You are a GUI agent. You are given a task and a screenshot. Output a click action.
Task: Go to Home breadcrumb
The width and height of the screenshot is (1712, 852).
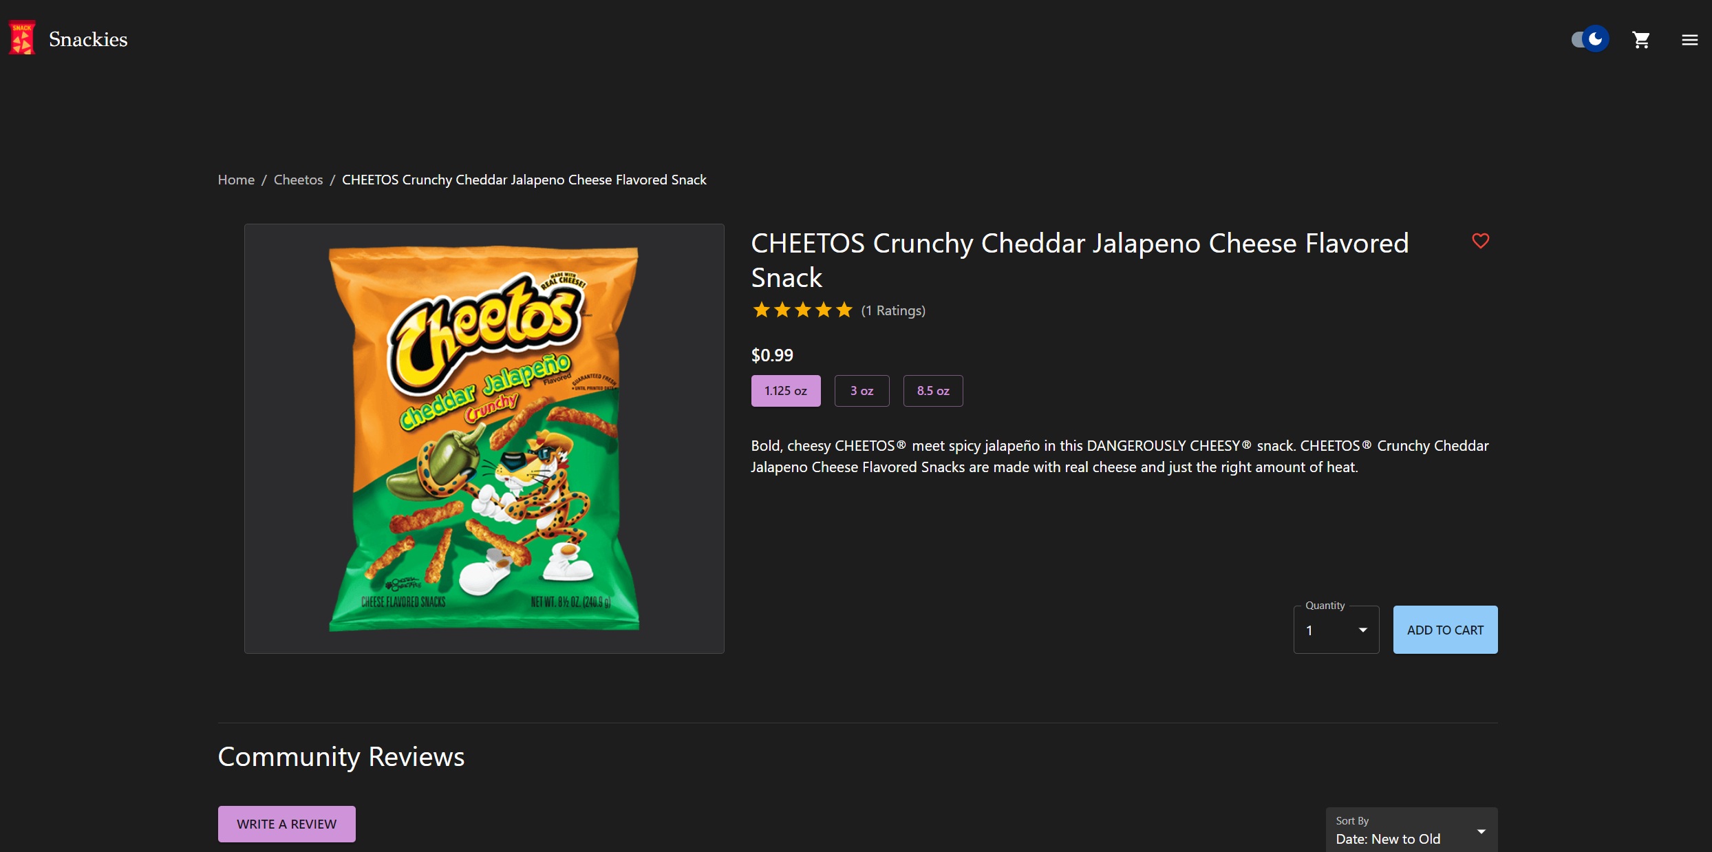pos(236,180)
